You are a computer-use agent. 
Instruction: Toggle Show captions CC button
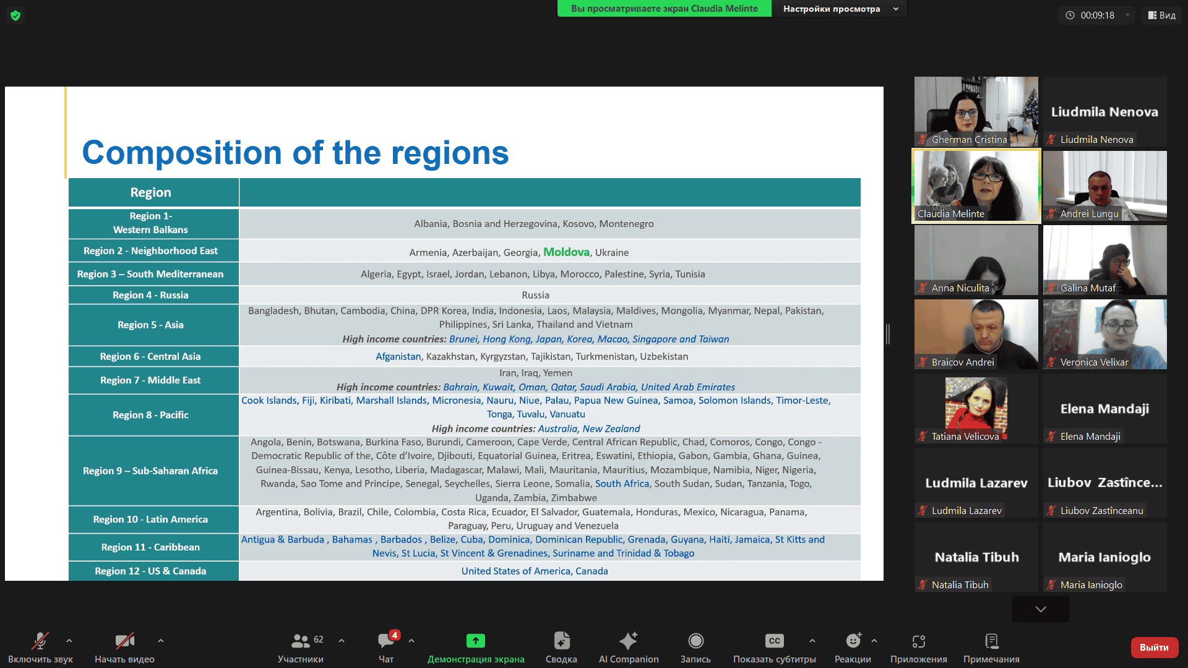point(774,641)
